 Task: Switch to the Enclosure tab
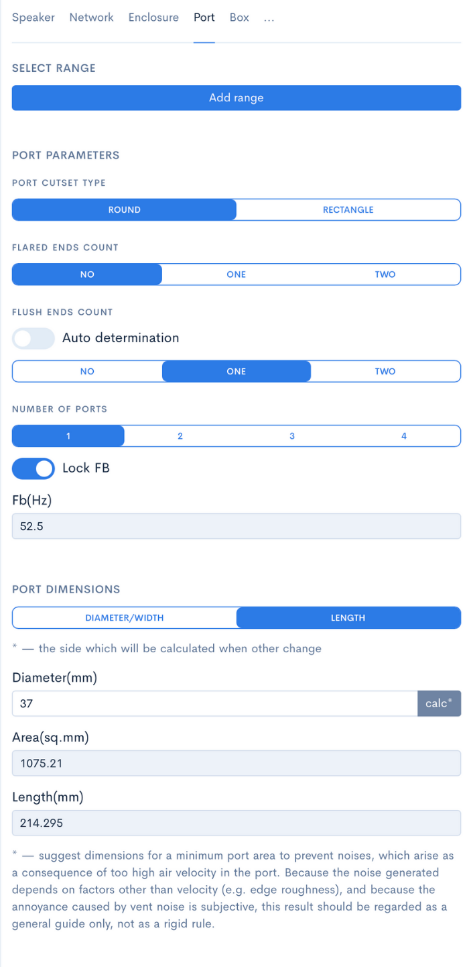153,17
